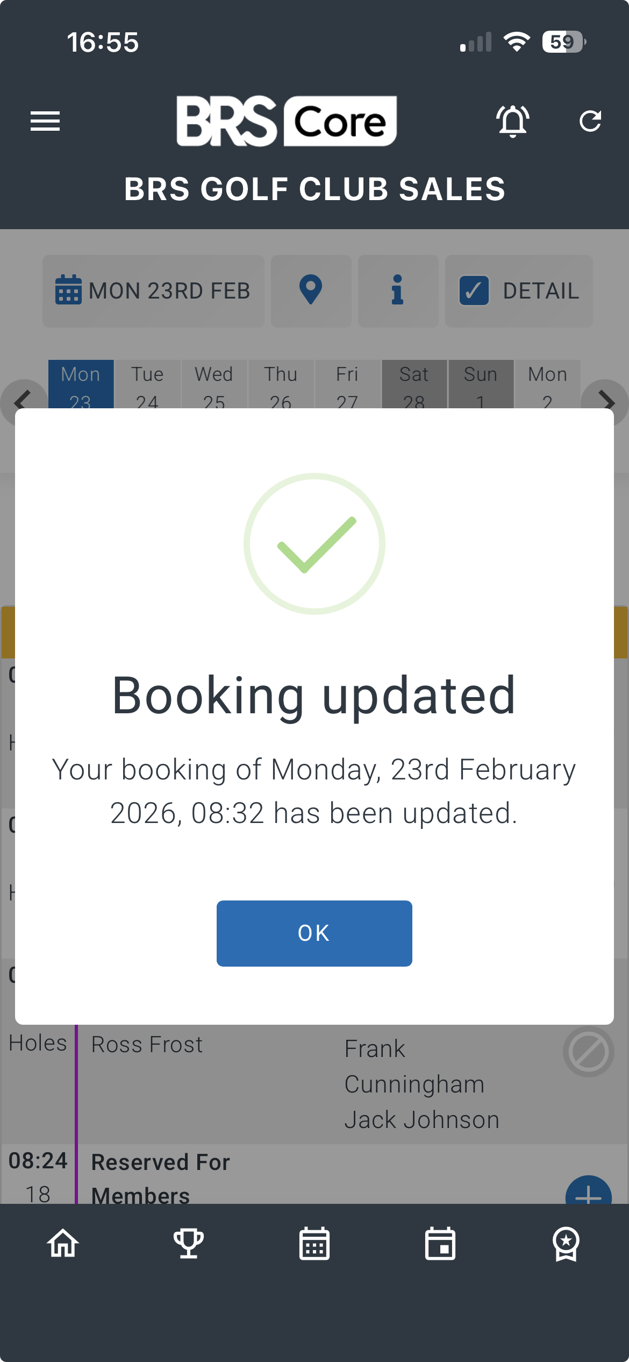The height and width of the screenshot is (1362, 629).
Task: Show tee sheet information
Action: pyautogui.click(x=398, y=291)
